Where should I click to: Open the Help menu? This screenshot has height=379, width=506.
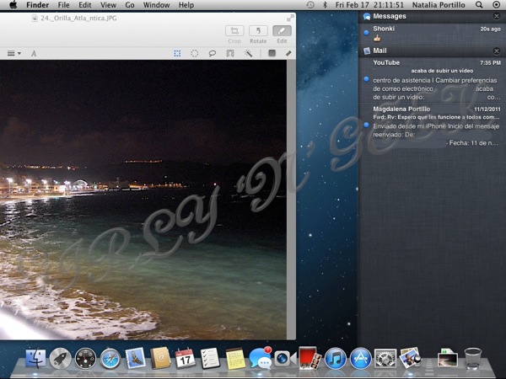coord(186,5)
